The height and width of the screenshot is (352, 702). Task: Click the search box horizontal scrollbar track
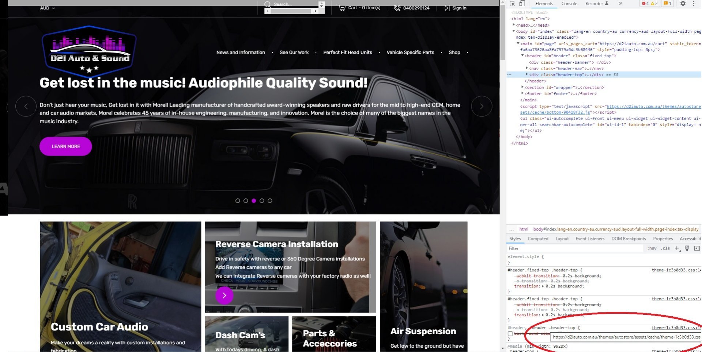tap(291, 11)
